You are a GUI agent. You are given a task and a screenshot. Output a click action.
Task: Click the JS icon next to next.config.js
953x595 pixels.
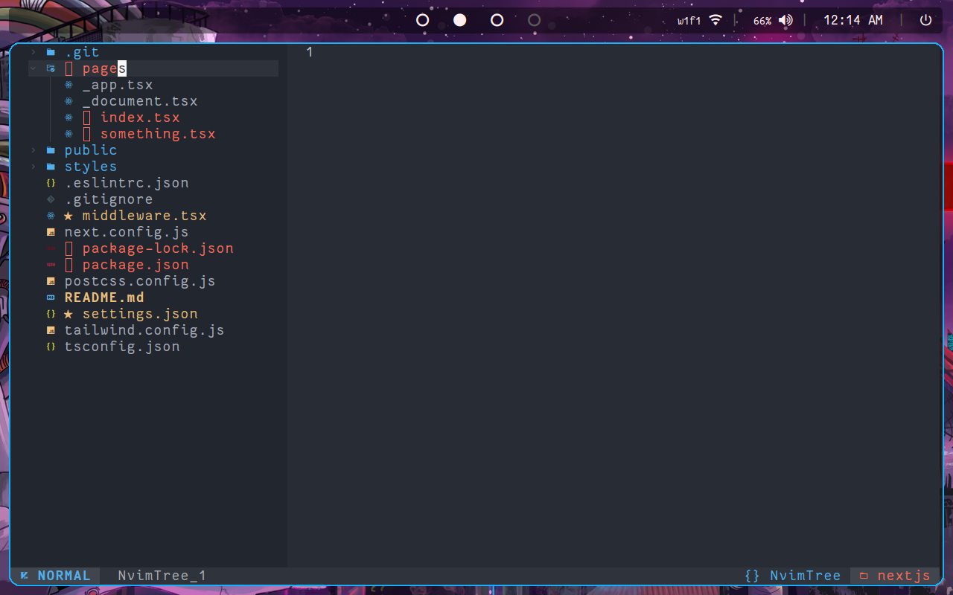pos(50,231)
